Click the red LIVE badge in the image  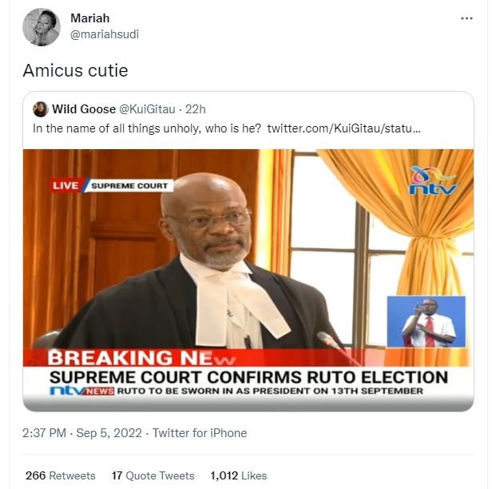65,186
